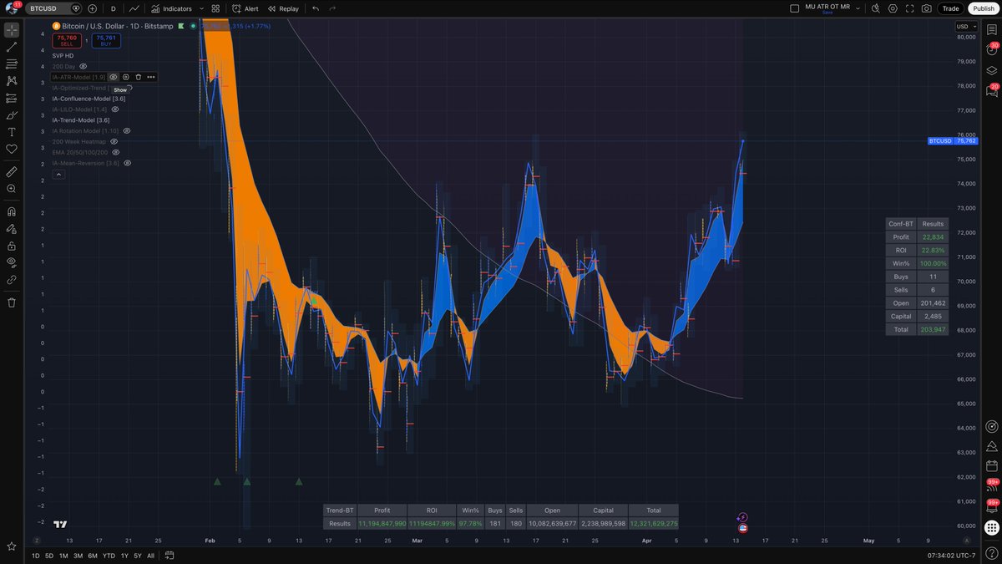1002x564 pixels.
Task: Select the 1D date range
Action: point(36,556)
